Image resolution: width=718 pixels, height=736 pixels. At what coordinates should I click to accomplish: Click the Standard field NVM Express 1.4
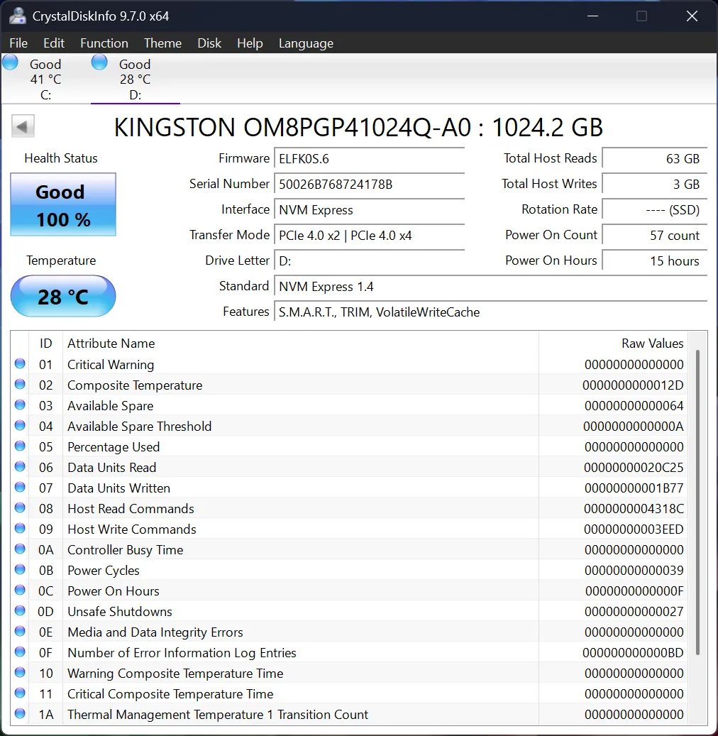(x=490, y=286)
